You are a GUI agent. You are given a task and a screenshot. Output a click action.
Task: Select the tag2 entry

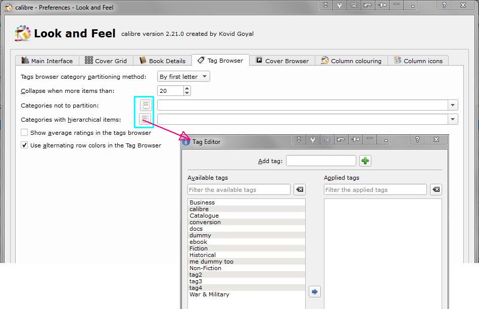247,275
